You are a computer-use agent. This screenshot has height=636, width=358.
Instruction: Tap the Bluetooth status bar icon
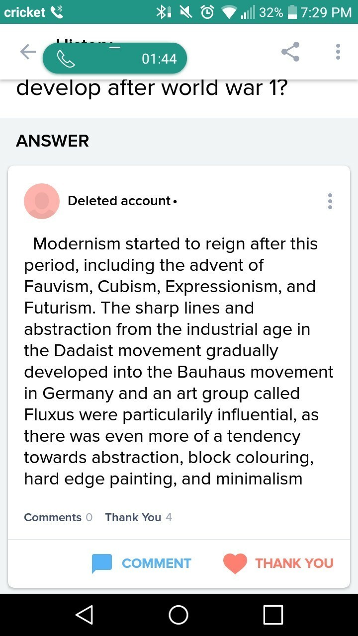tap(164, 12)
